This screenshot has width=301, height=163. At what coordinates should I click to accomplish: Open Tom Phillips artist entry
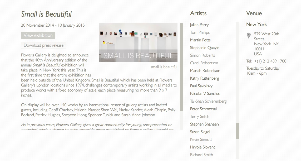click(200, 32)
